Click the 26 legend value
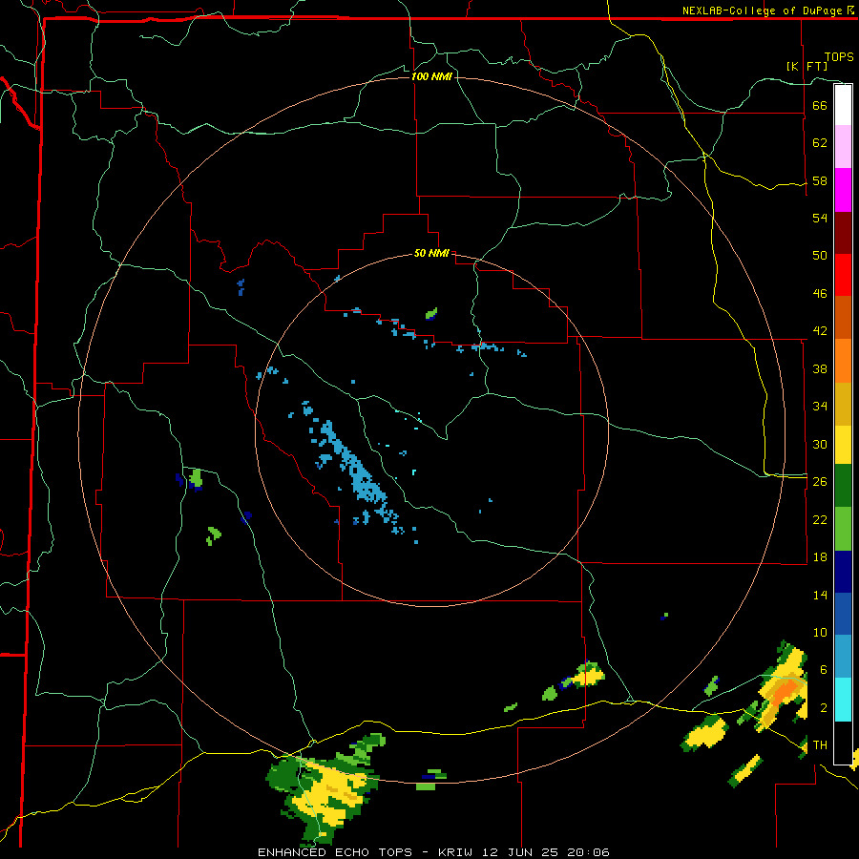859x859 pixels. (x=820, y=482)
